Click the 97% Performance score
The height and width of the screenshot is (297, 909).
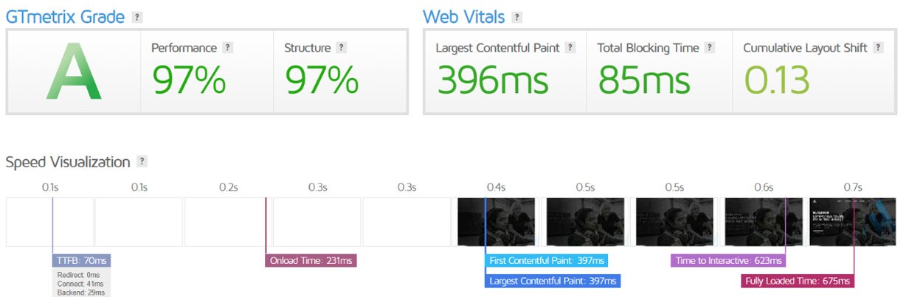(x=190, y=80)
